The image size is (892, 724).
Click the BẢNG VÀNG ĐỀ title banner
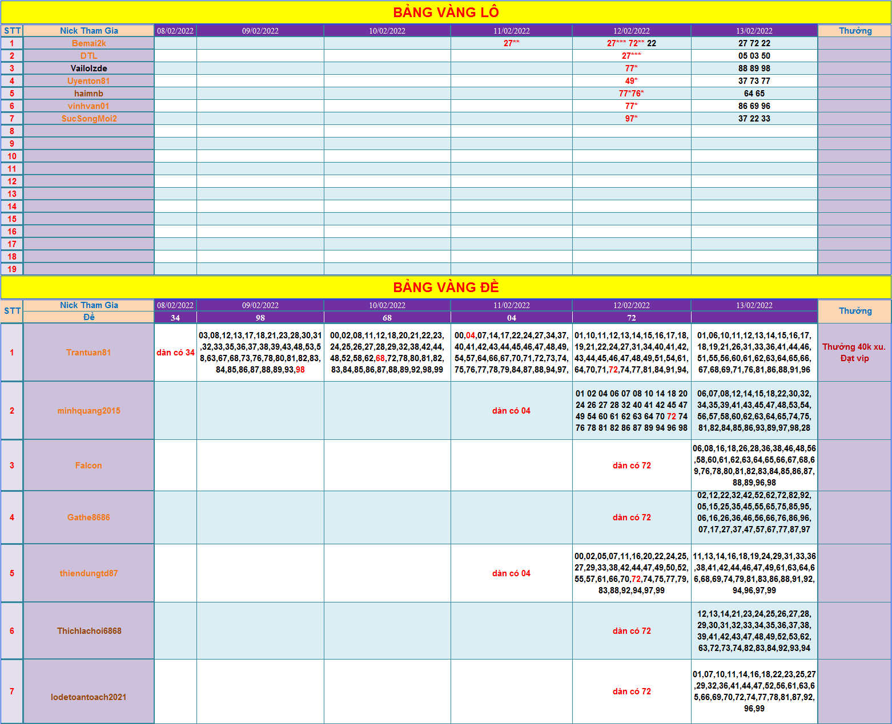[445, 287]
